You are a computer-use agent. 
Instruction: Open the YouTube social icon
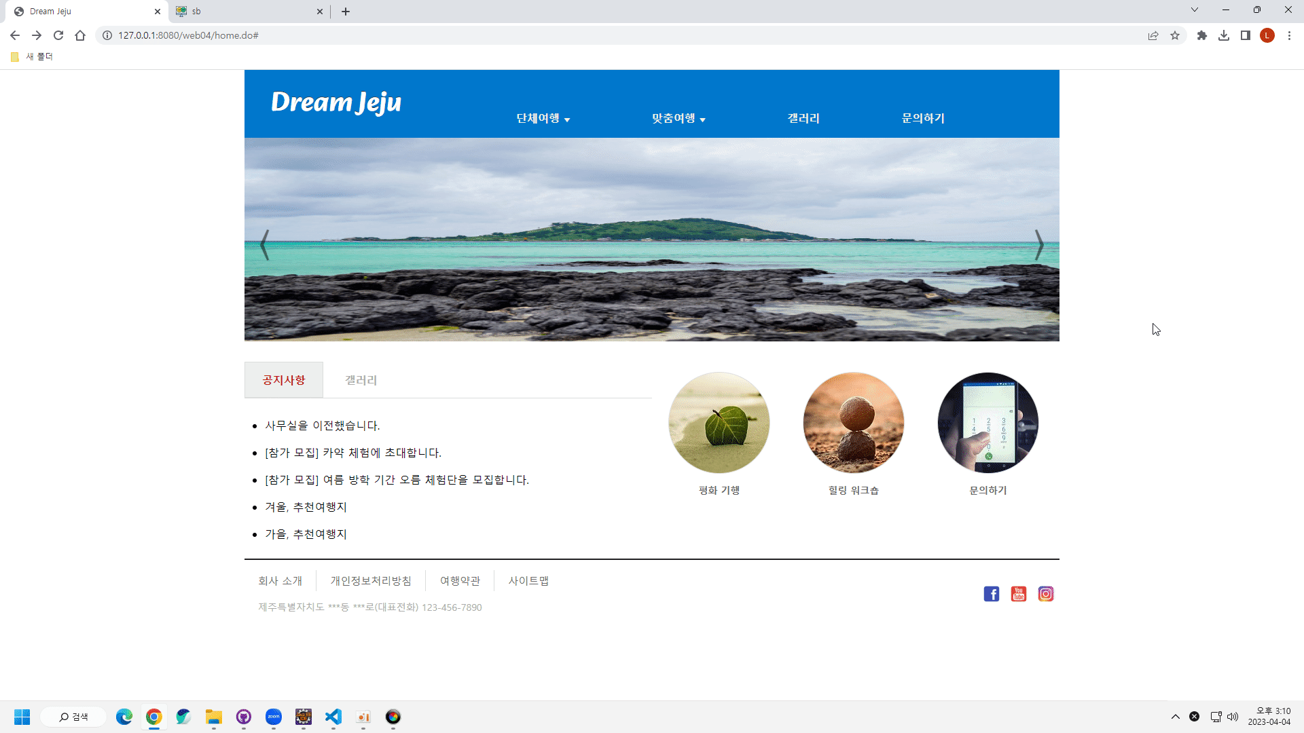[1018, 594]
